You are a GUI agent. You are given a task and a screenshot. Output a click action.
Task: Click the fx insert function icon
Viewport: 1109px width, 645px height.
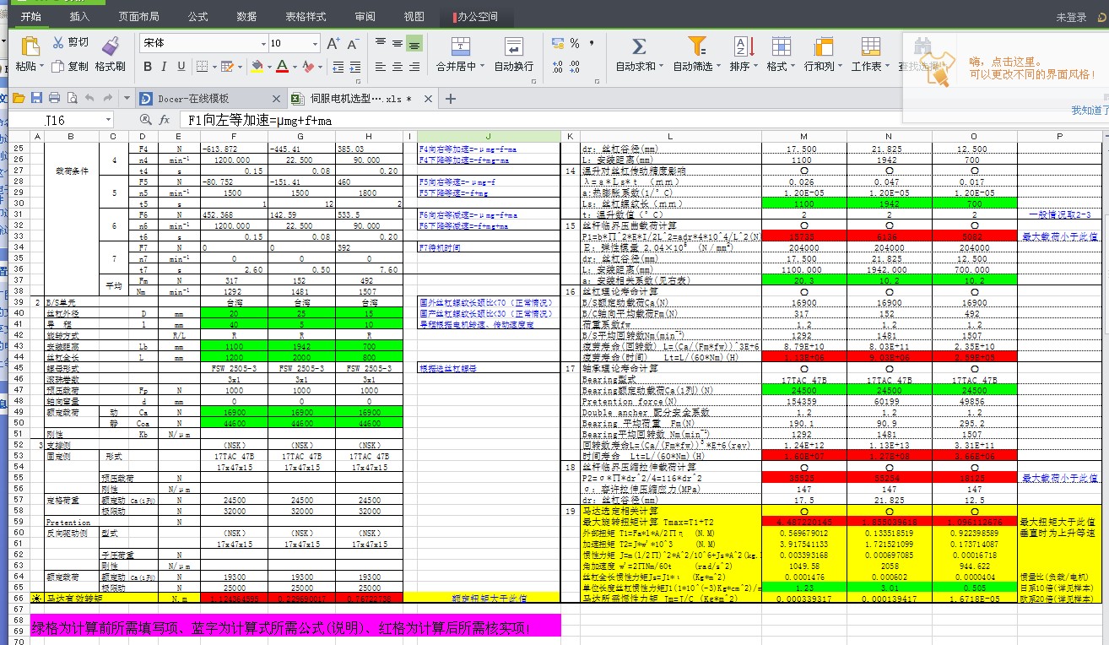(x=165, y=121)
